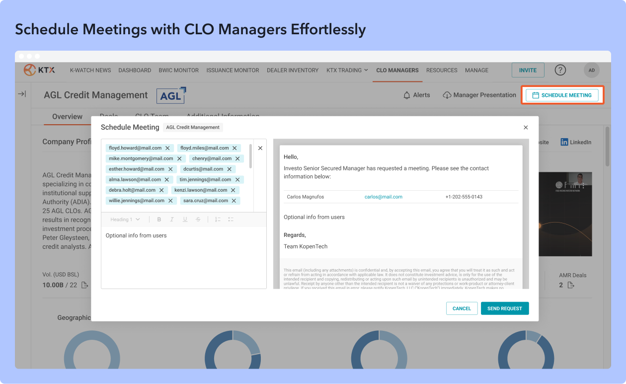
Task: Cancel the schedule meeting dialog
Action: 462,308
